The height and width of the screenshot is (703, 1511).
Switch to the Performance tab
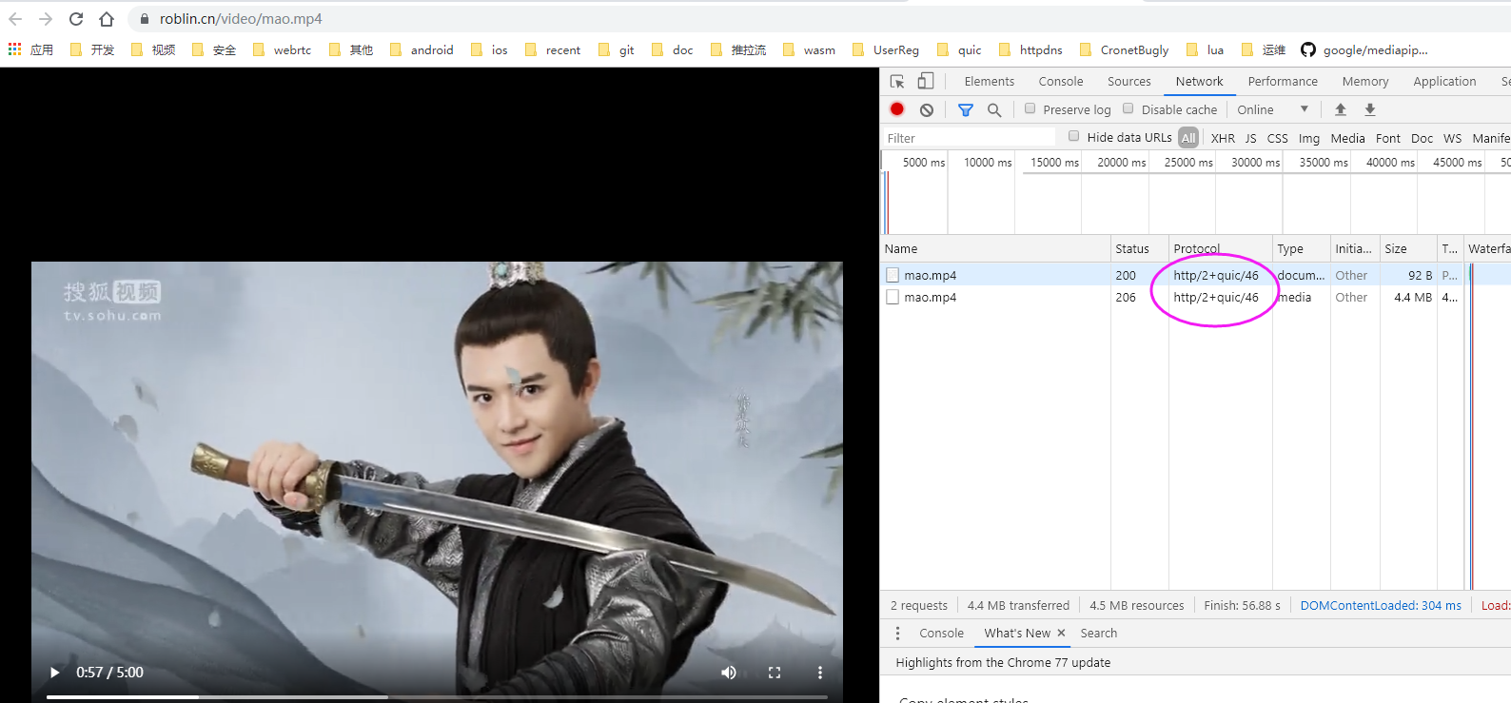click(x=1283, y=82)
